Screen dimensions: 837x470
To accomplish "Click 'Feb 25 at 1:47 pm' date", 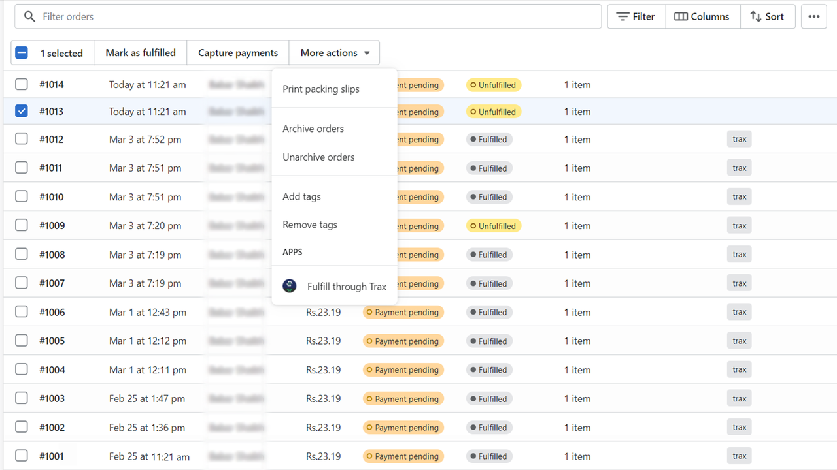I will tap(147, 399).
